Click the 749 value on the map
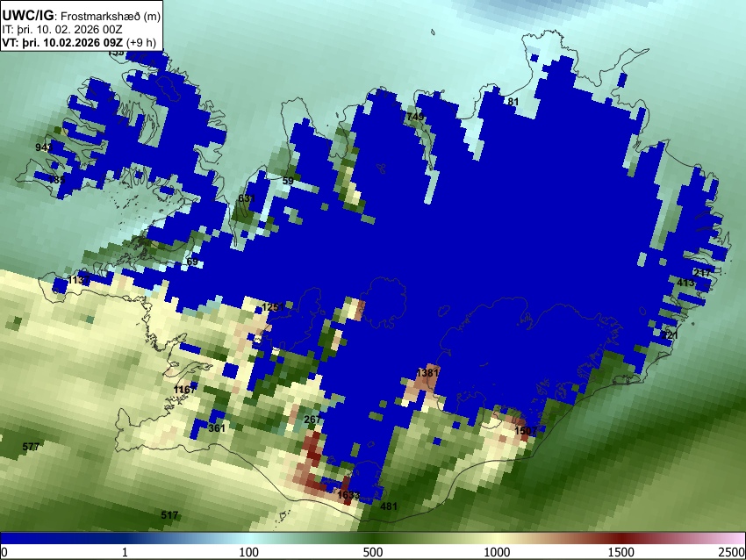This screenshot has width=746, height=560. (x=415, y=117)
